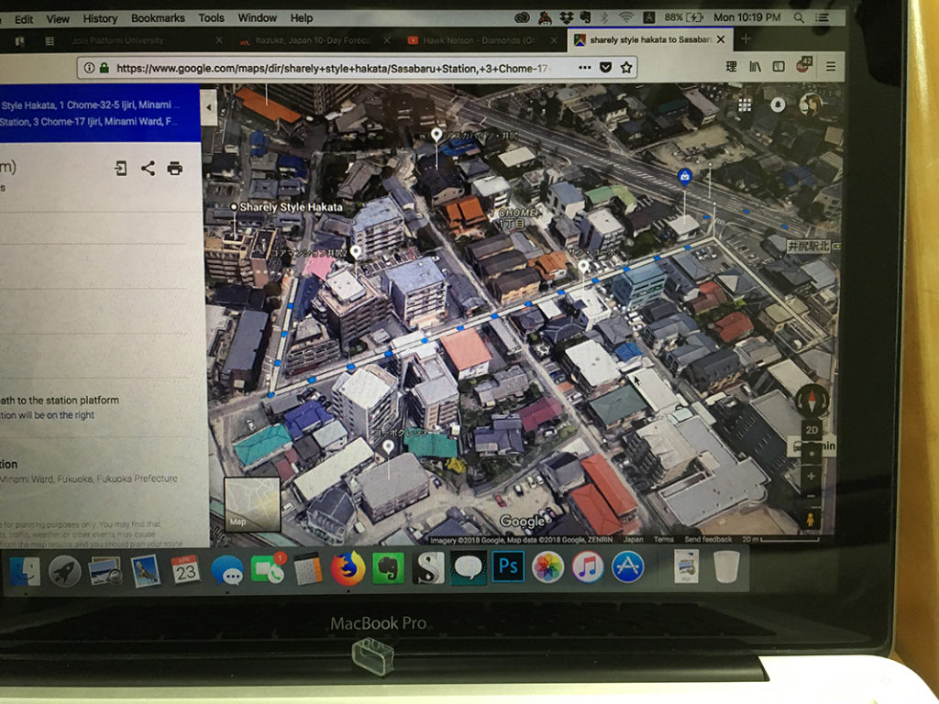Screen dimensions: 939x704
Task: Open Firefox in the dock
Action: coord(348,568)
